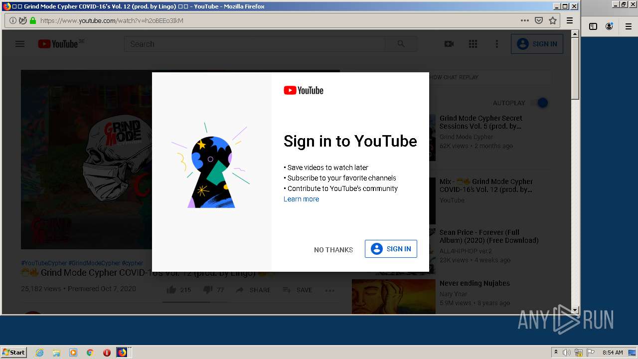Open the Never ending Nujabes video
Image resolution: width=638 pixels, height=359 pixels.
(x=475, y=283)
